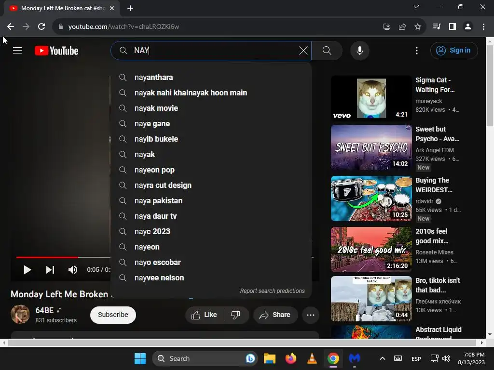494x370 pixels.
Task: Select suggestion nayc 2023
Action: 211,232
